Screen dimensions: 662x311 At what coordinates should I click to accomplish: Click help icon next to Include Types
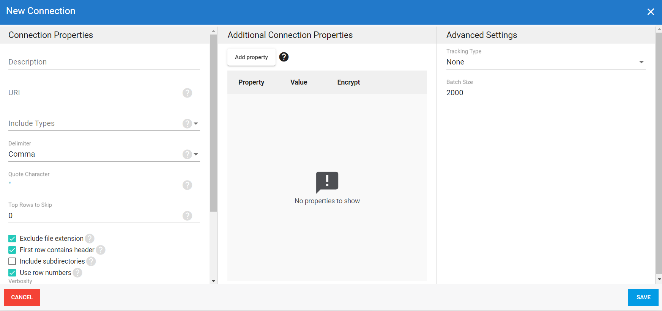coord(187,124)
